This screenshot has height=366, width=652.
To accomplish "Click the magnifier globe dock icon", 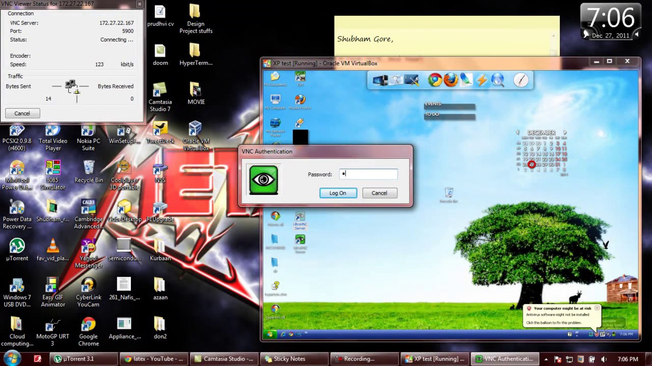I will coord(498,80).
